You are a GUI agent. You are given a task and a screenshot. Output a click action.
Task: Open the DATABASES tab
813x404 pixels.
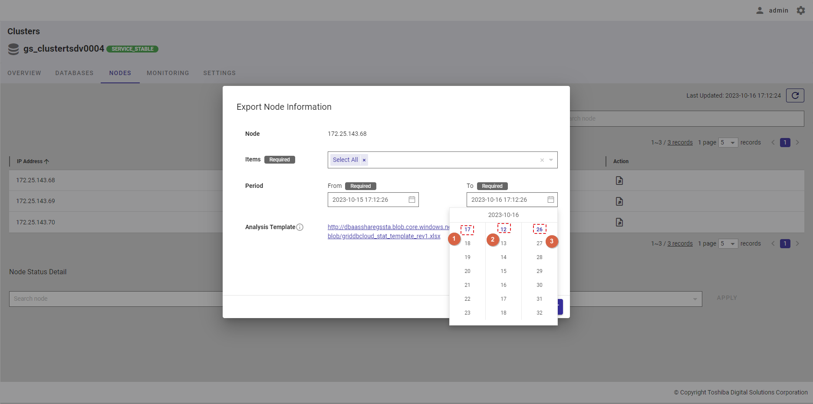pos(74,73)
